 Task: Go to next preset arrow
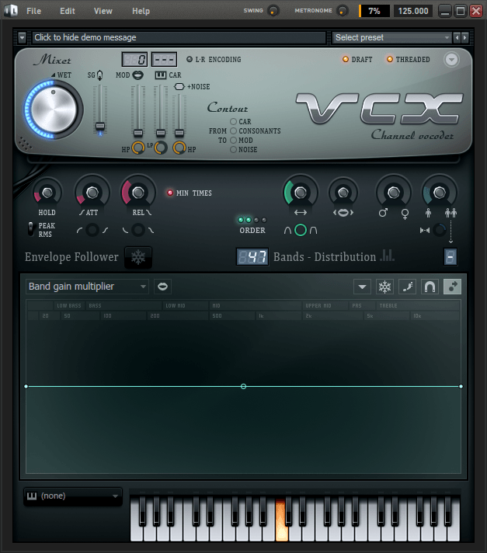(x=464, y=37)
